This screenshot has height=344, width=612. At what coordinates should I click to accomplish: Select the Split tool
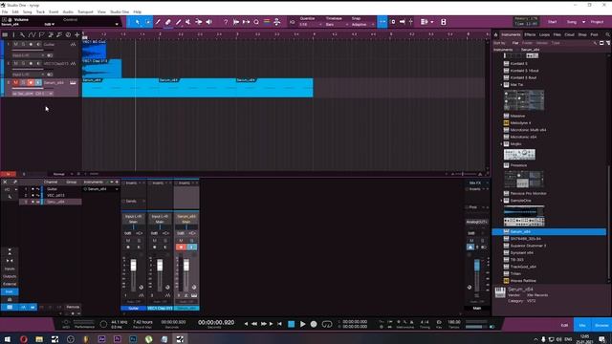tap(158, 22)
